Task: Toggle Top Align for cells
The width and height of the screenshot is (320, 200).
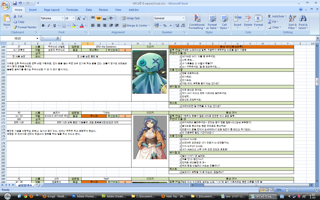Action: 93,18
